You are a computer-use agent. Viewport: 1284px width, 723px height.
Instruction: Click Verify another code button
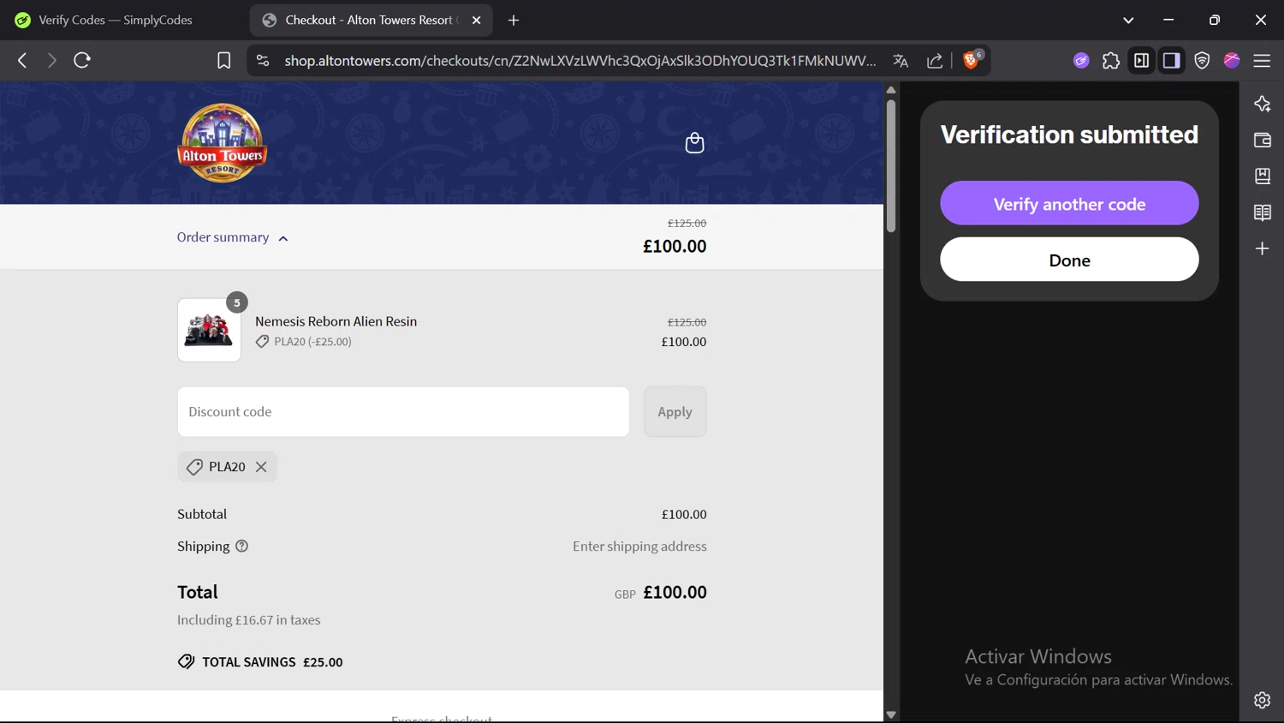pos(1069,204)
